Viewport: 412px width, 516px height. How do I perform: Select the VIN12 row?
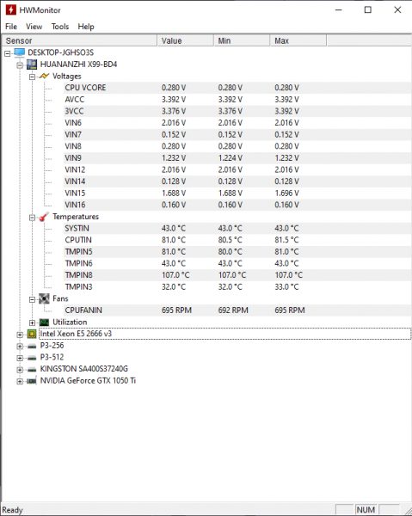[237, 169]
